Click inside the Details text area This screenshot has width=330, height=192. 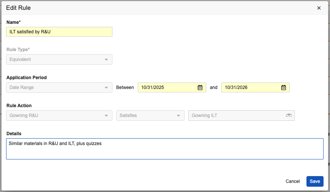coord(165,149)
